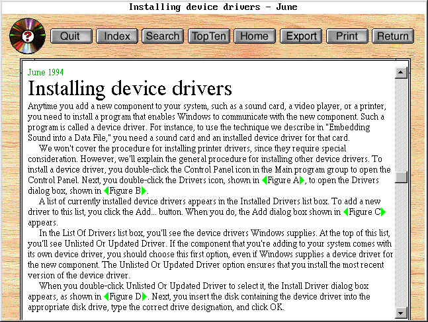Image resolution: width=428 pixels, height=322 pixels.
Task: Print the article with Print button
Action: coord(347,36)
